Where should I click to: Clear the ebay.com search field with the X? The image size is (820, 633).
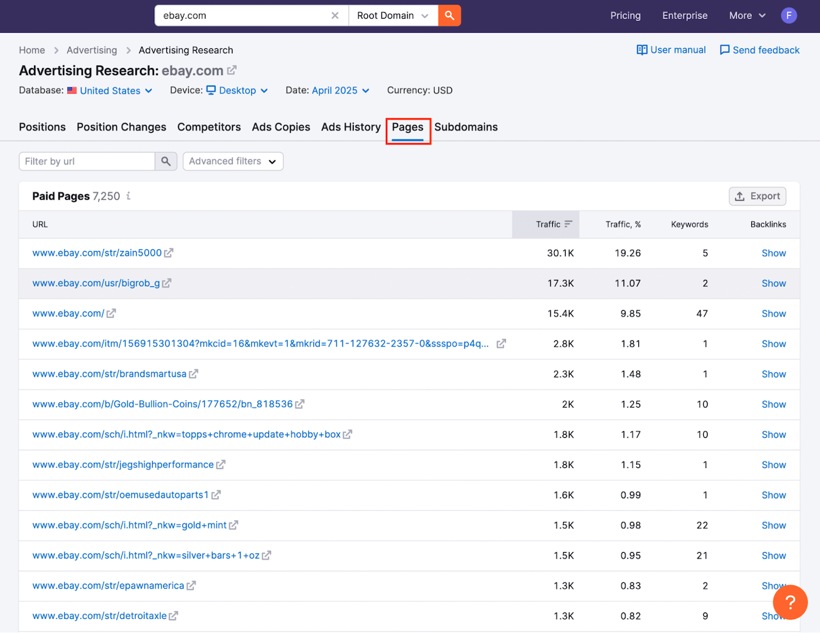tap(335, 15)
